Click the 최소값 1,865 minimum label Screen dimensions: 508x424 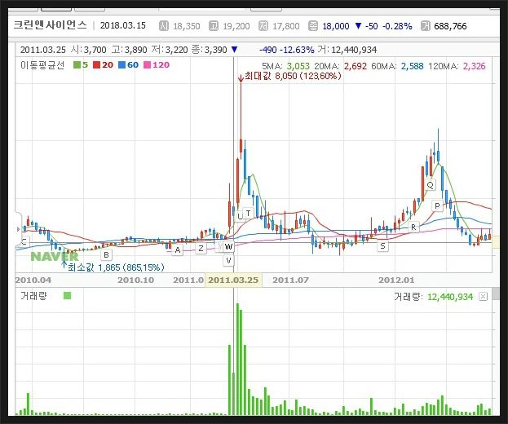pyautogui.click(x=116, y=267)
